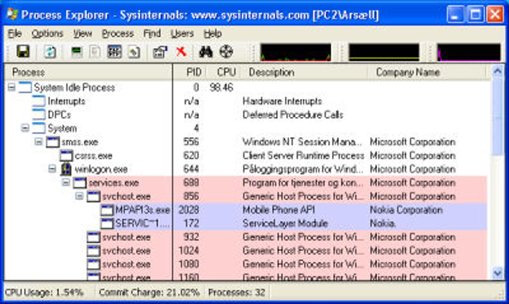Sort by the Company Name column header
The width and height of the screenshot is (509, 304).
click(x=427, y=72)
